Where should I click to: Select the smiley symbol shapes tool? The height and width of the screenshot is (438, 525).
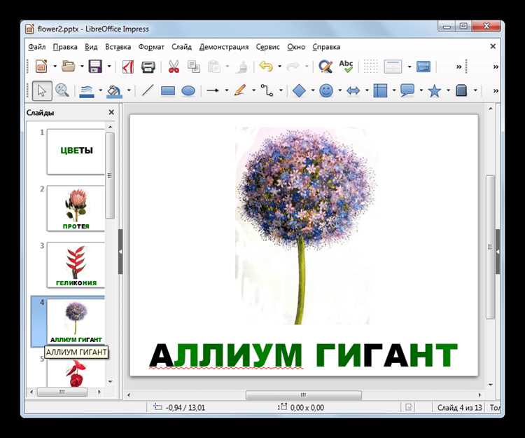(x=326, y=90)
